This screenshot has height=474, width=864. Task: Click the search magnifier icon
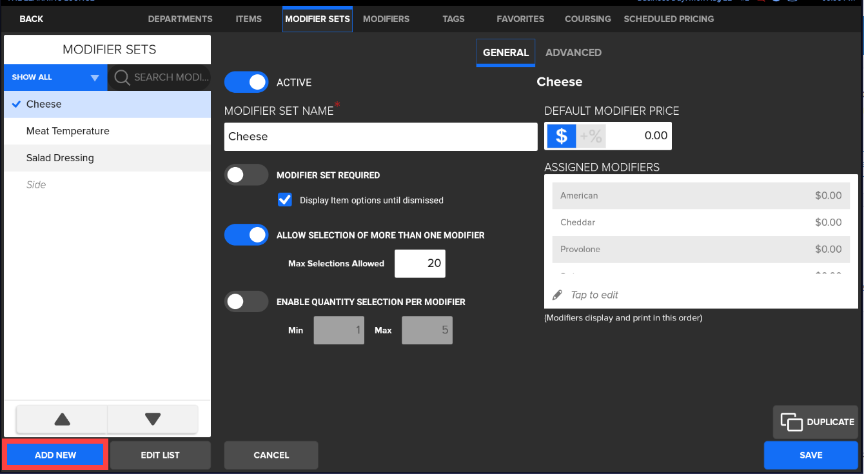(x=121, y=77)
